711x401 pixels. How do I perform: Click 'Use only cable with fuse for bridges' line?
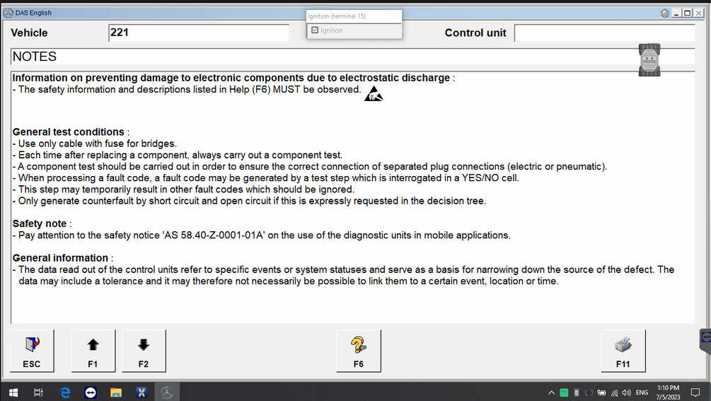tap(95, 144)
